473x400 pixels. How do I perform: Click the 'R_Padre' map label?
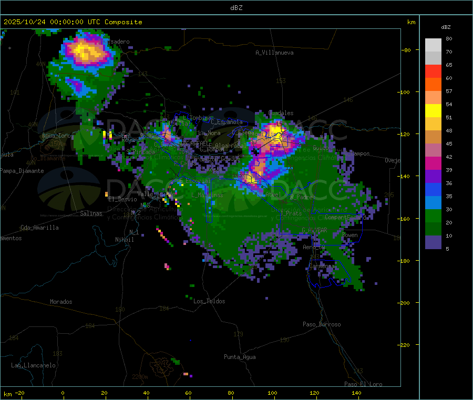click(x=301, y=197)
